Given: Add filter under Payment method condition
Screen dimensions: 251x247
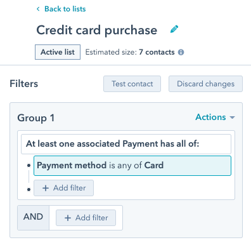Looking at the screenshot, I should click(63, 188).
